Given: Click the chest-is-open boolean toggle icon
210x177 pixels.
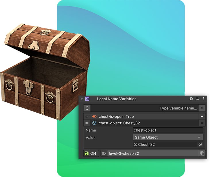Looking at the screenshot, I should tap(94, 116).
